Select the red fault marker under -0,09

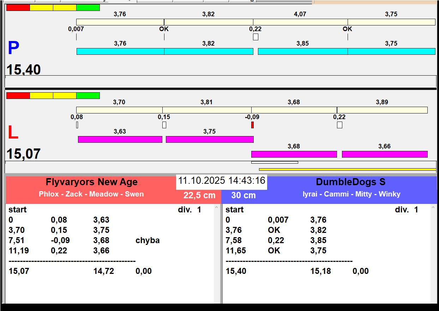(x=252, y=125)
